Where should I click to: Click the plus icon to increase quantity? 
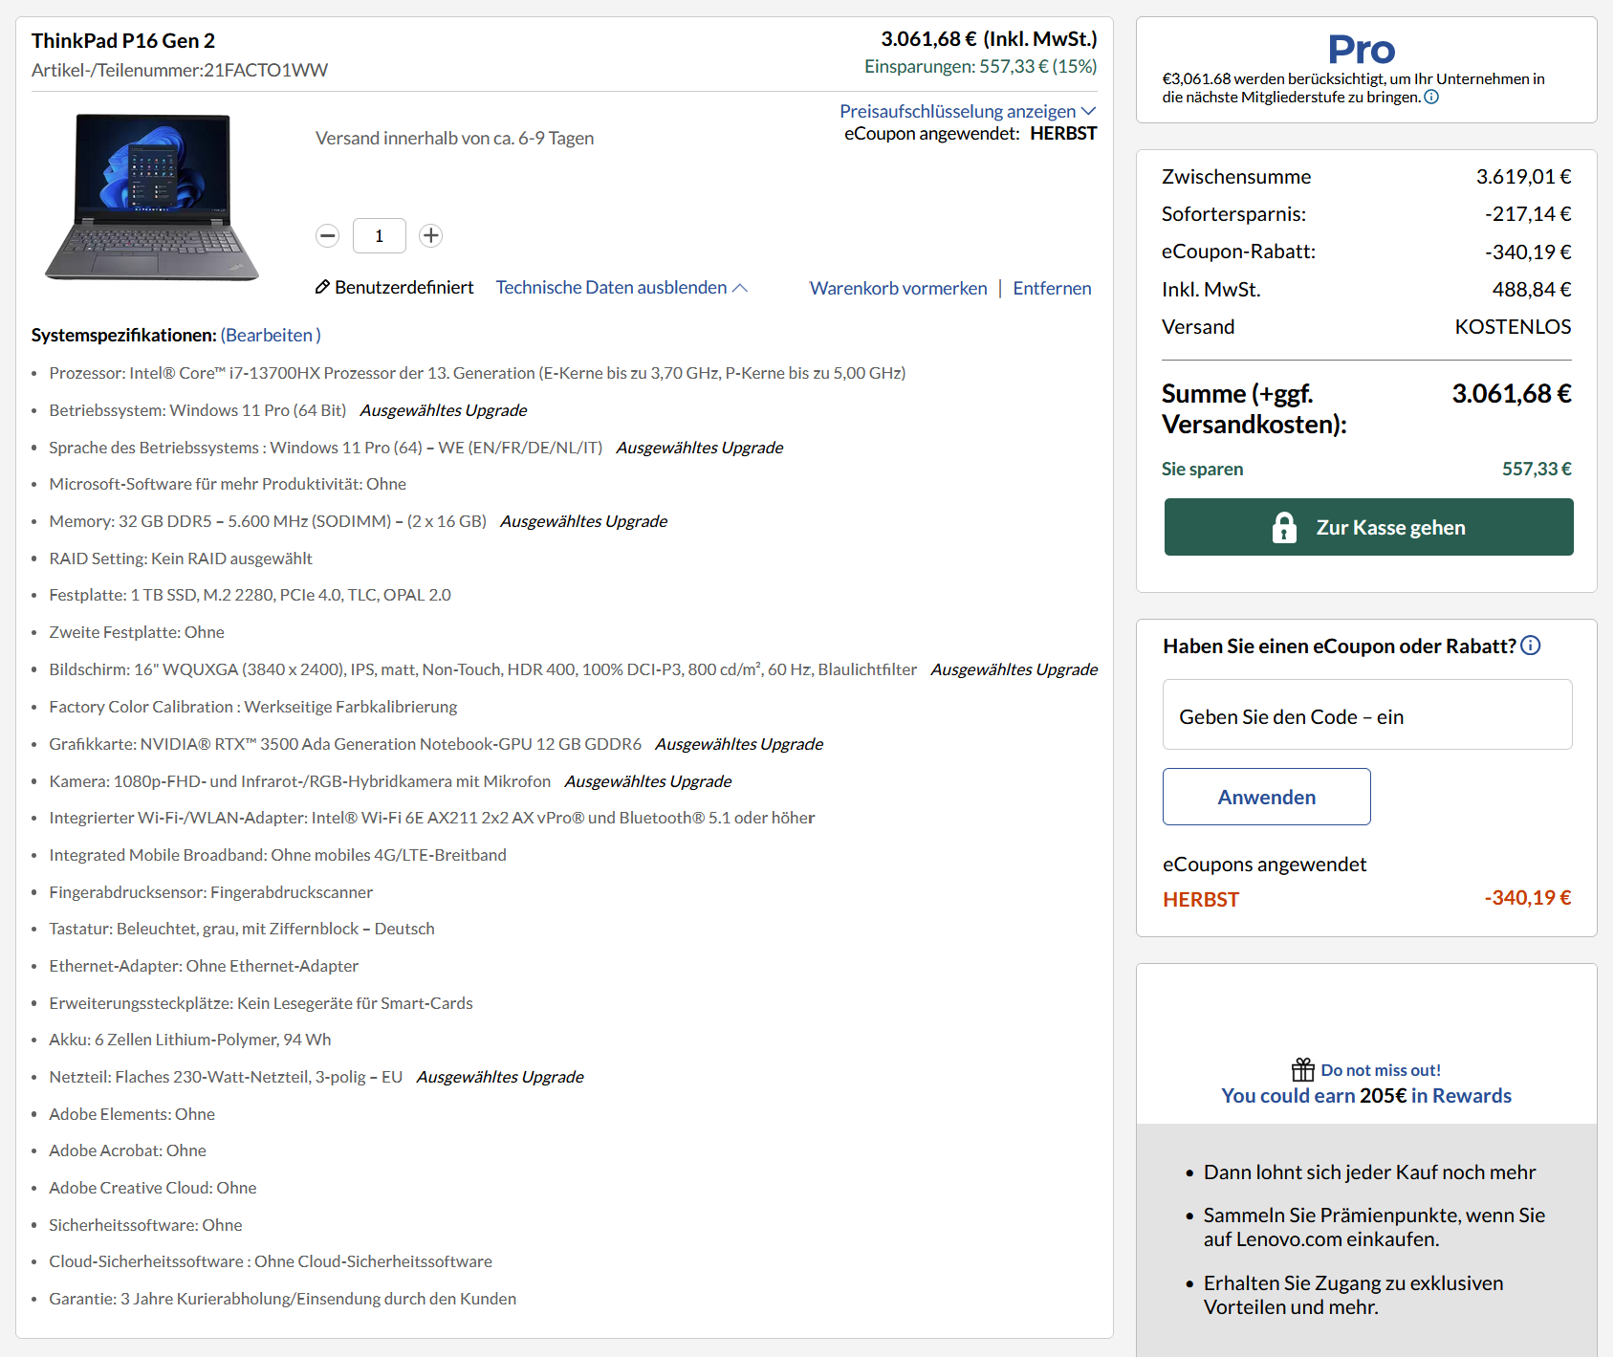click(x=431, y=235)
